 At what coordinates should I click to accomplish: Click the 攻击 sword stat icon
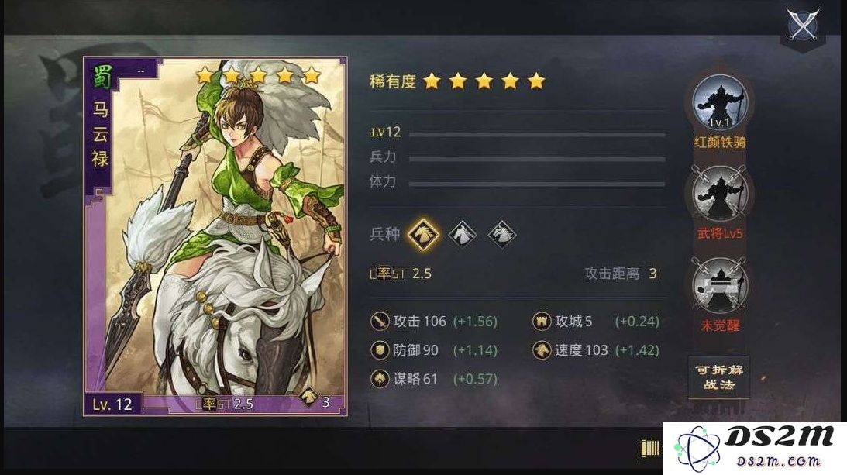click(x=380, y=322)
